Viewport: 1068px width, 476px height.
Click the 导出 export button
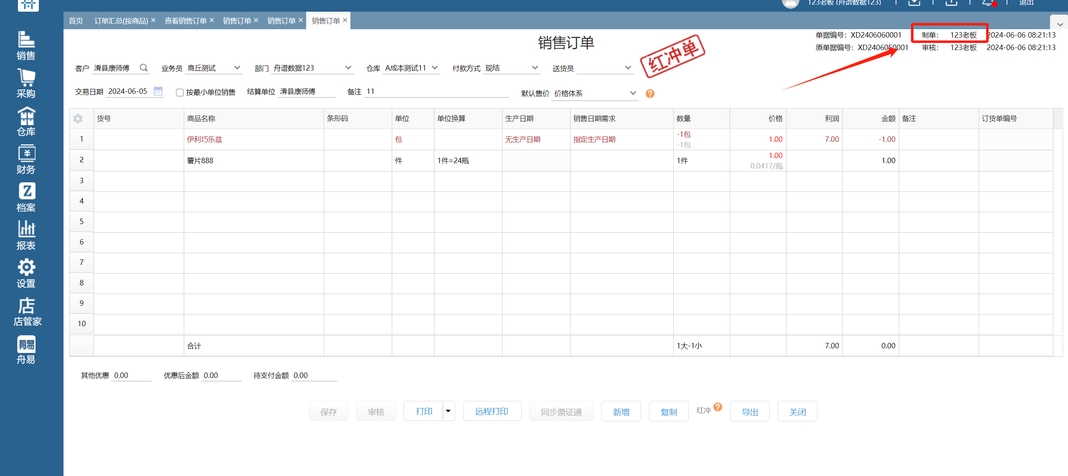749,412
